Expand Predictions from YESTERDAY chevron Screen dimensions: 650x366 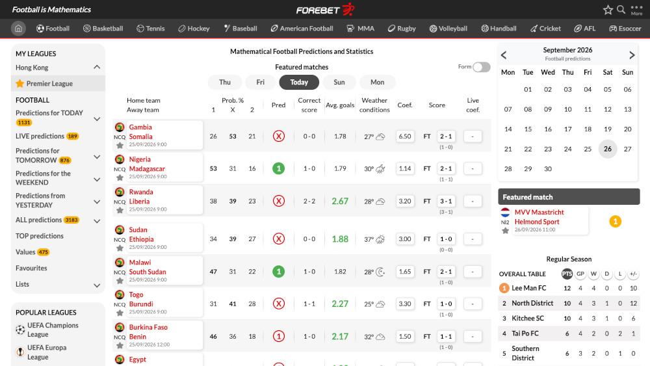97,202
